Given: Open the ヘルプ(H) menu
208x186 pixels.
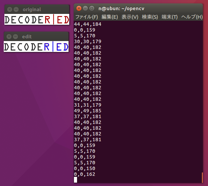Looking at the screenshot, I should pos(192,17).
